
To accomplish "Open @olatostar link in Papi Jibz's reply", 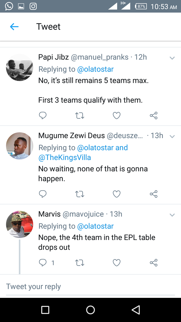I will click(x=95, y=69).
